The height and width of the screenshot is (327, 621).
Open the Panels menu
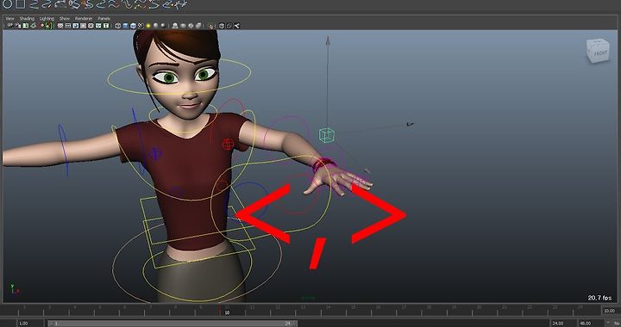click(103, 19)
